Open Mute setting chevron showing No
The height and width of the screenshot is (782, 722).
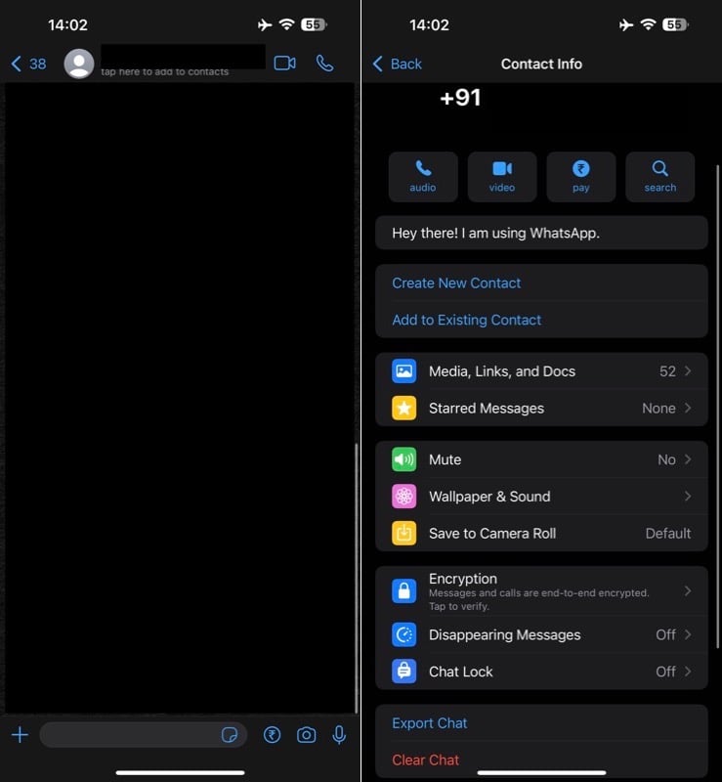(688, 459)
